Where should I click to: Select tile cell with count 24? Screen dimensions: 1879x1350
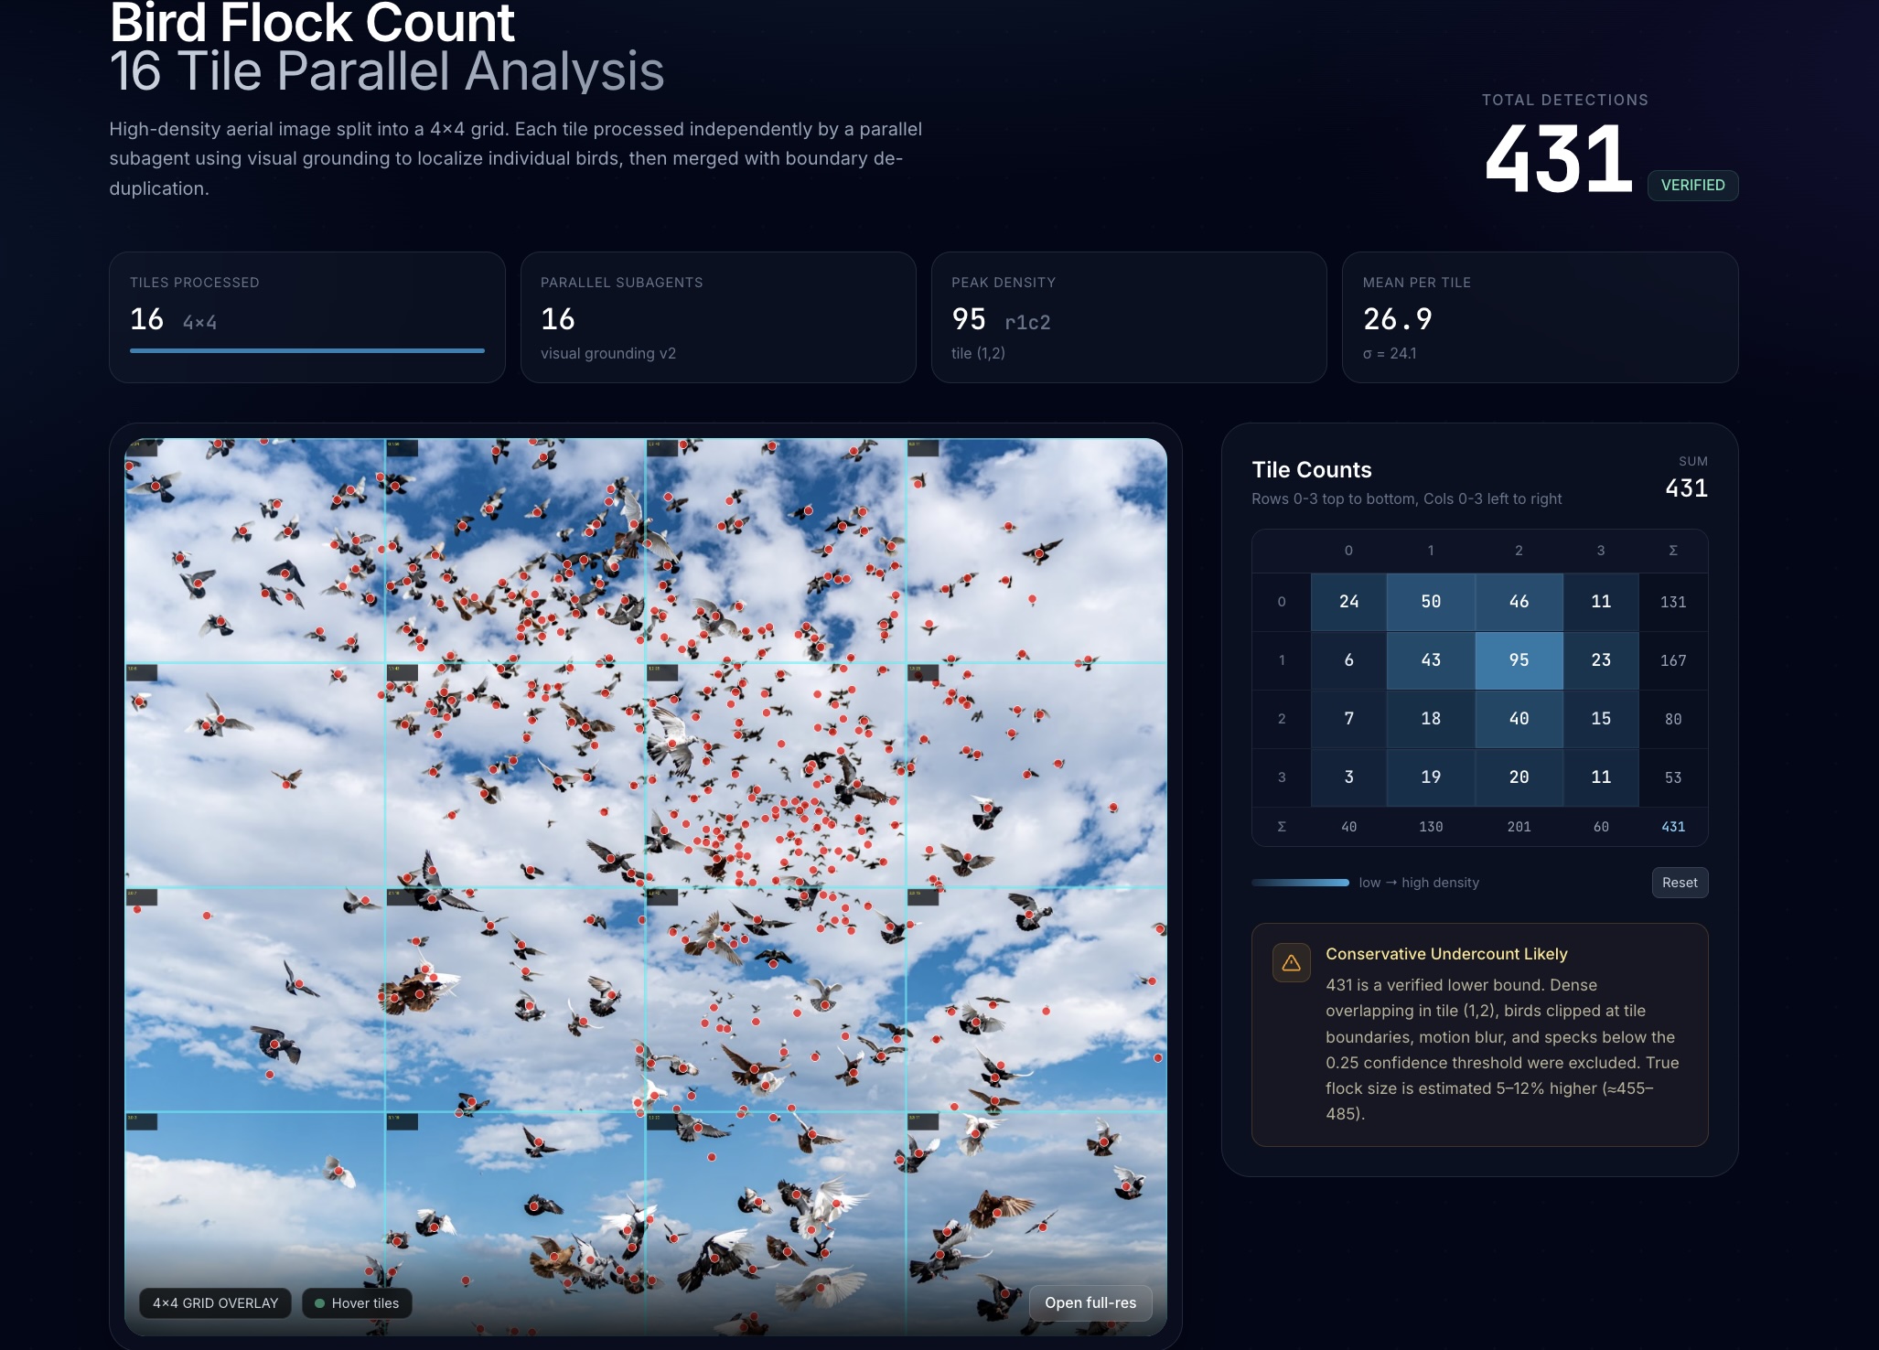(x=1348, y=601)
